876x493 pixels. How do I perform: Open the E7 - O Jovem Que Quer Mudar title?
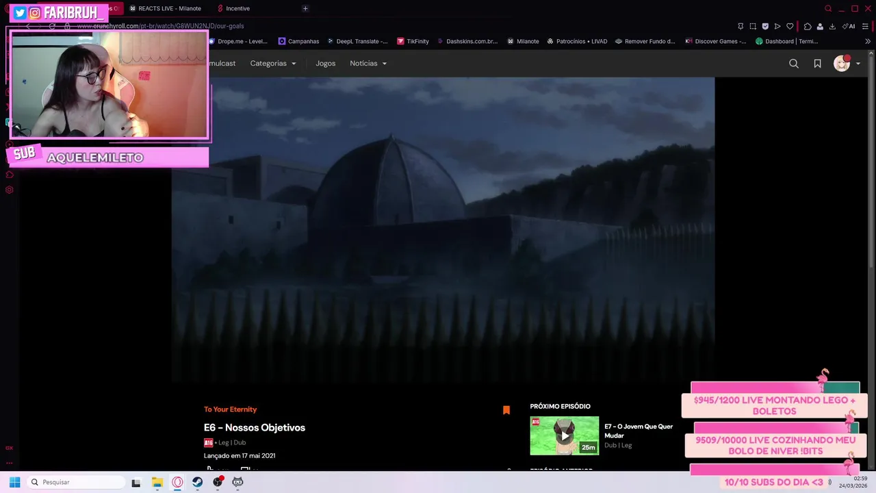[x=639, y=431]
